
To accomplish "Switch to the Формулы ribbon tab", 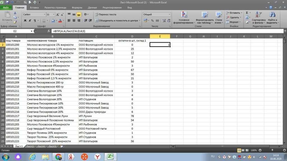I will pyautogui.click(x=77, y=8).
